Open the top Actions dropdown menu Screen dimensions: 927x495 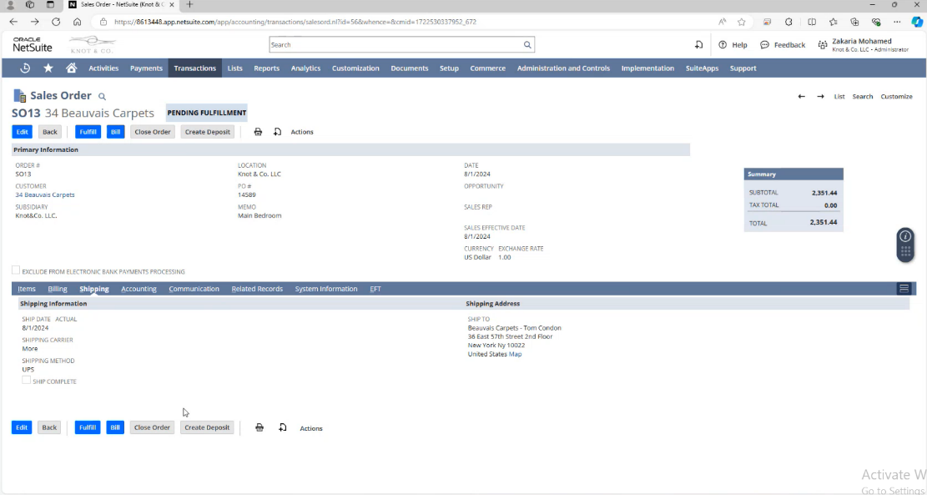302,132
